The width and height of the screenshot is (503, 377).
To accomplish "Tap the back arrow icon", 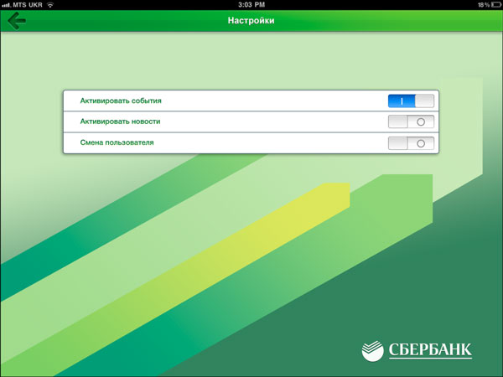I will click(x=16, y=19).
